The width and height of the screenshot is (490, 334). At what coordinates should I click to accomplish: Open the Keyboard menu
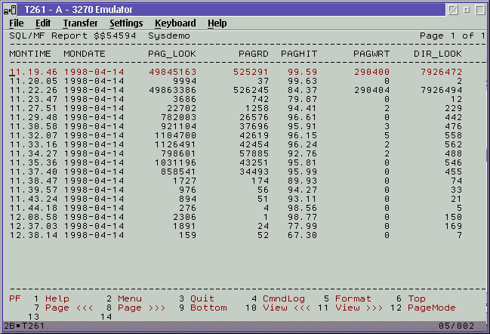click(175, 23)
